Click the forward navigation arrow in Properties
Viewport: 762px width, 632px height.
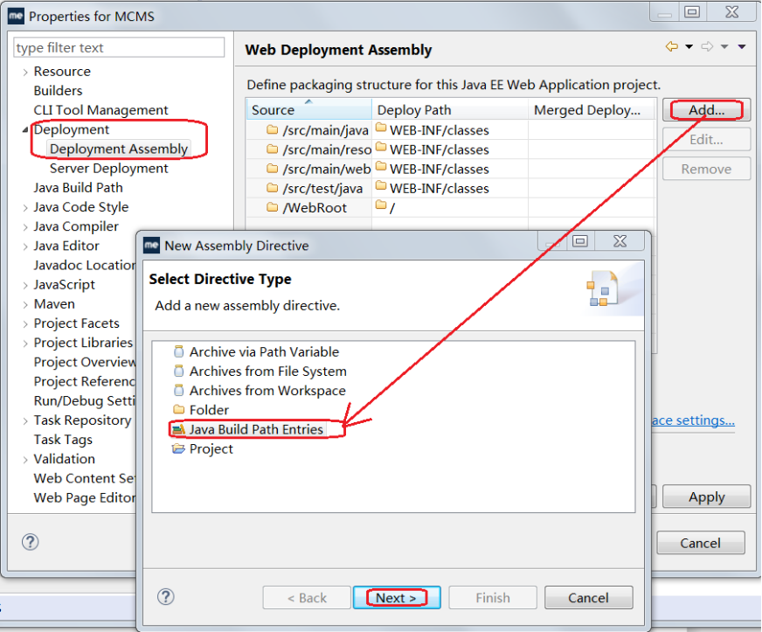point(707,46)
